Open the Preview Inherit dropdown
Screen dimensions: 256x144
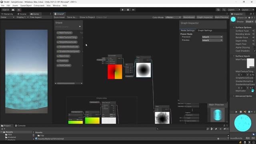[212, 40]
